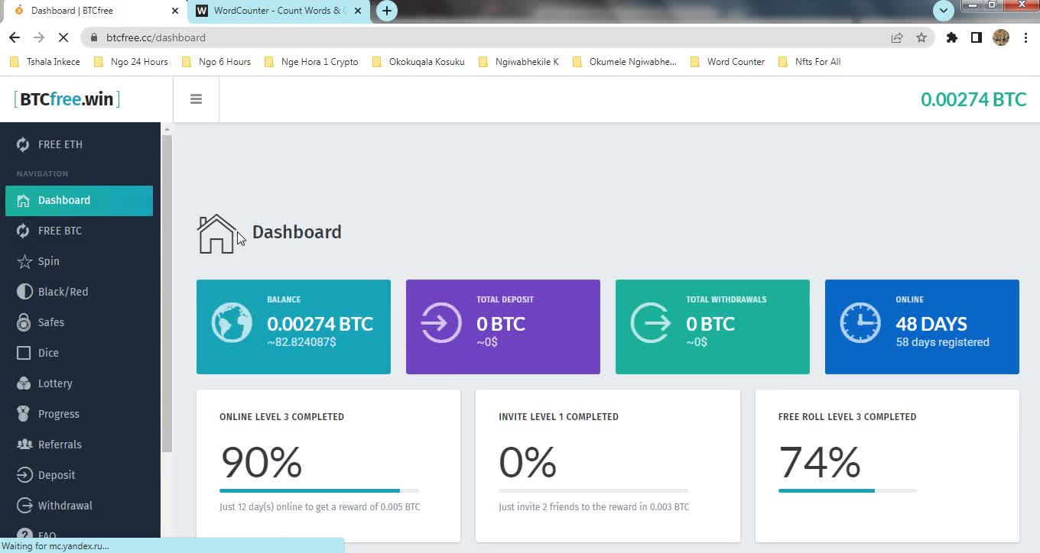
Task: Go back with the browser back arrow
Action: (x=15, y=37)
